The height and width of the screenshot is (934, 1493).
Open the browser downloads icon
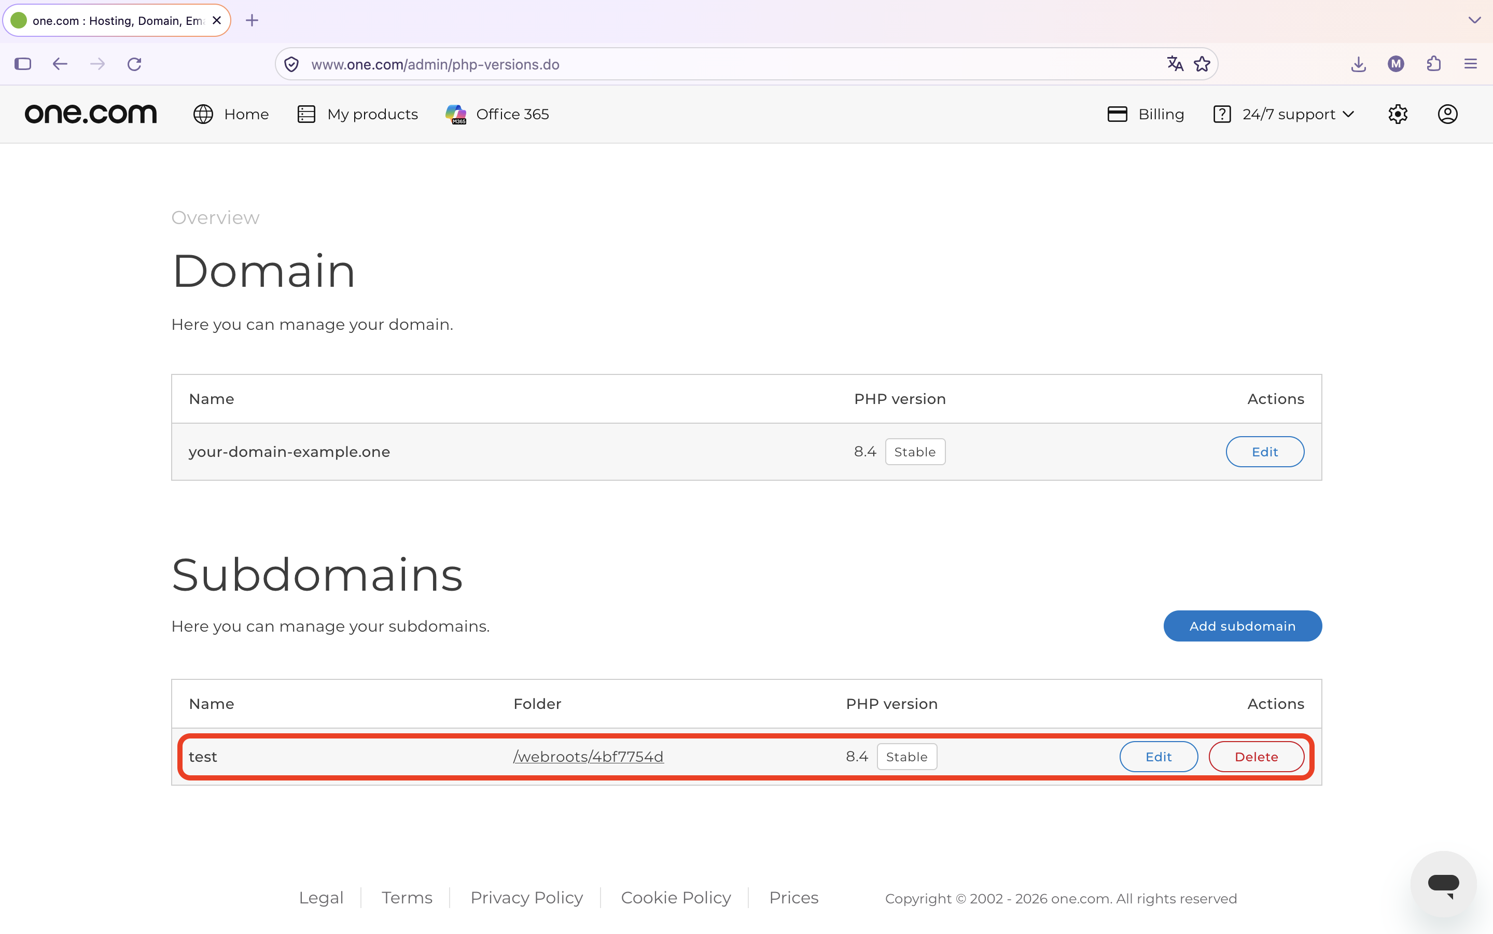pos(1358,64)
